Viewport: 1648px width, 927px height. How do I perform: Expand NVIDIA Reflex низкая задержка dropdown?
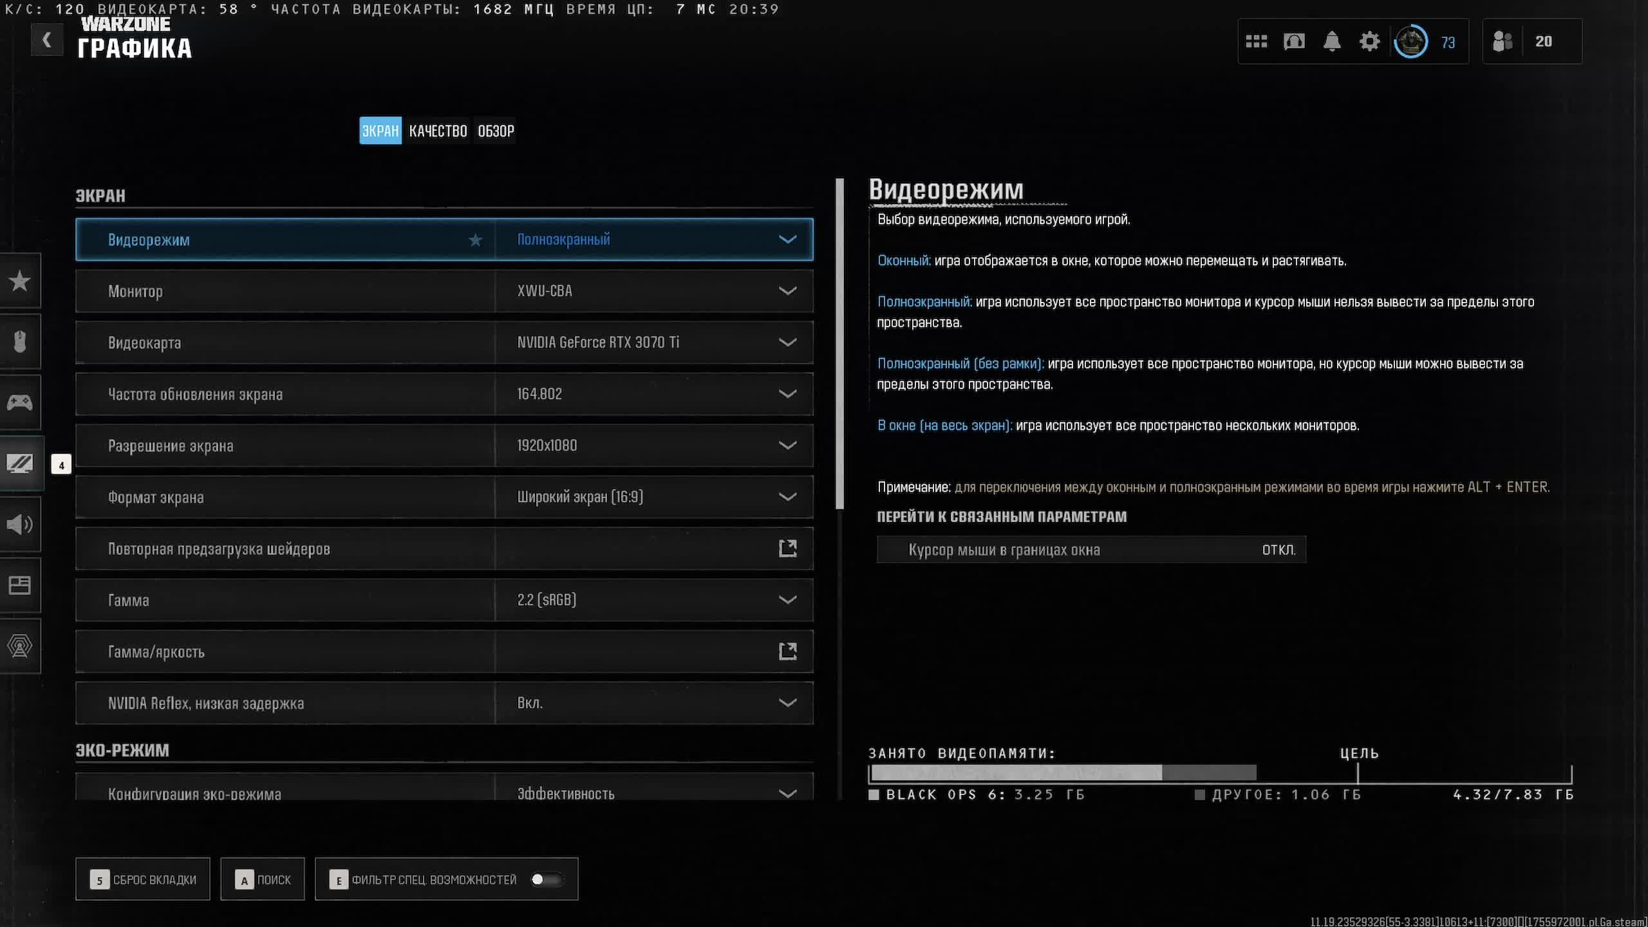tap(787, 703)
